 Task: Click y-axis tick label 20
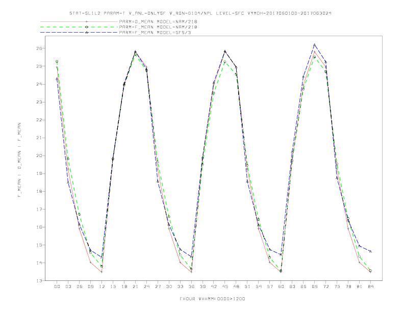(39, 155)
